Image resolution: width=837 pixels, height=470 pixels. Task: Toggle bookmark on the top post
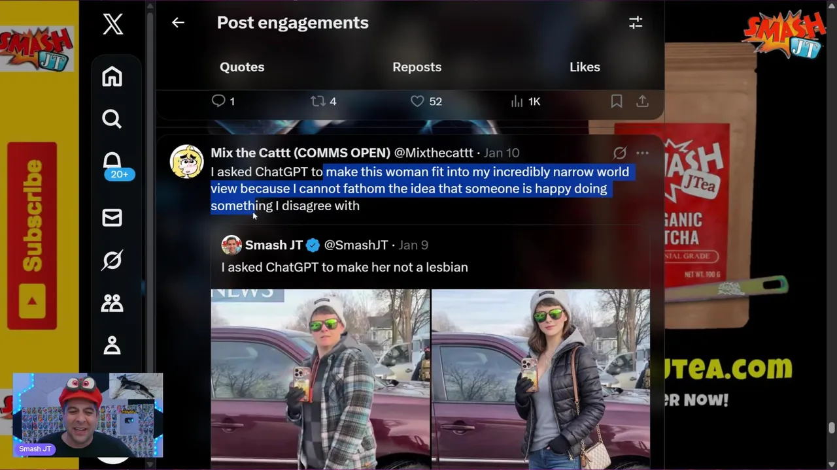[616, 101]
